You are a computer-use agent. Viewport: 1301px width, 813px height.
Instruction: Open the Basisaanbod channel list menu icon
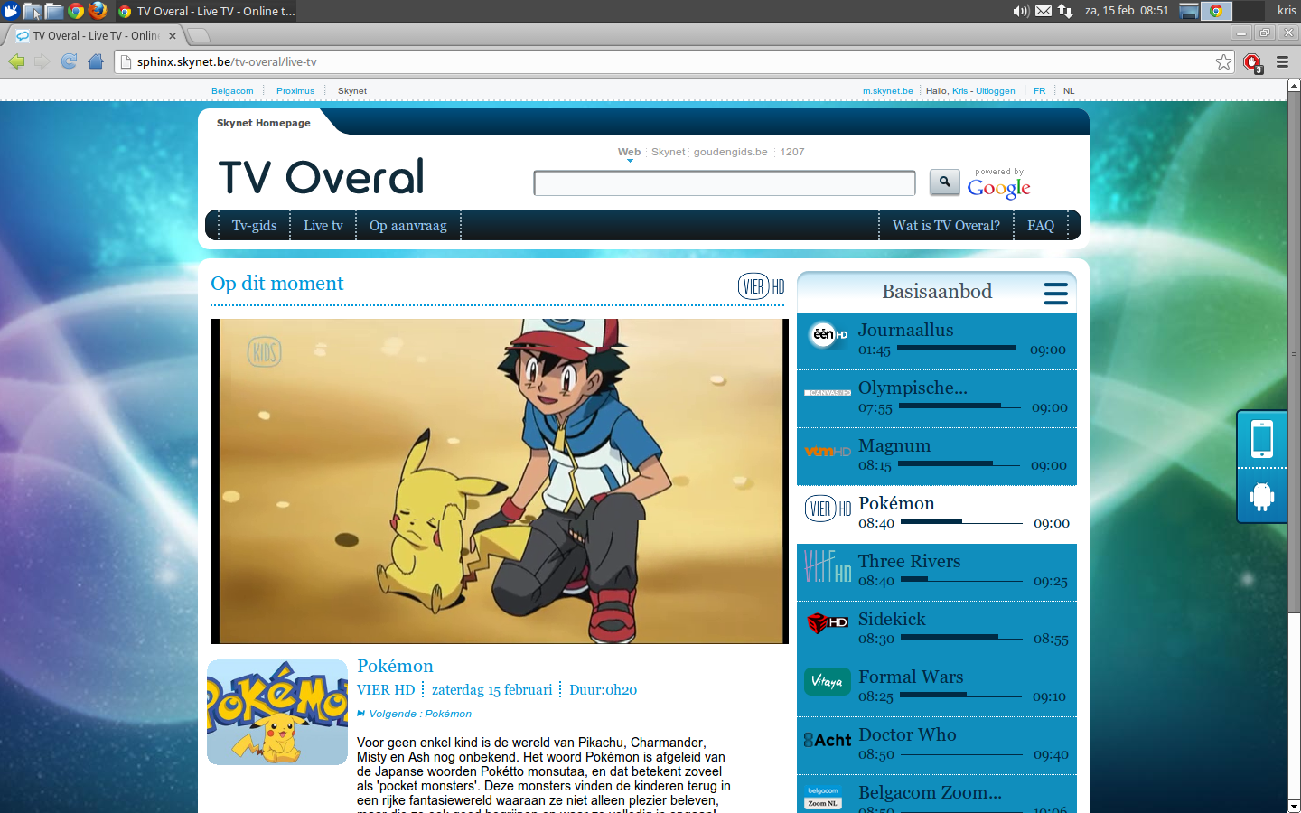1055,293
